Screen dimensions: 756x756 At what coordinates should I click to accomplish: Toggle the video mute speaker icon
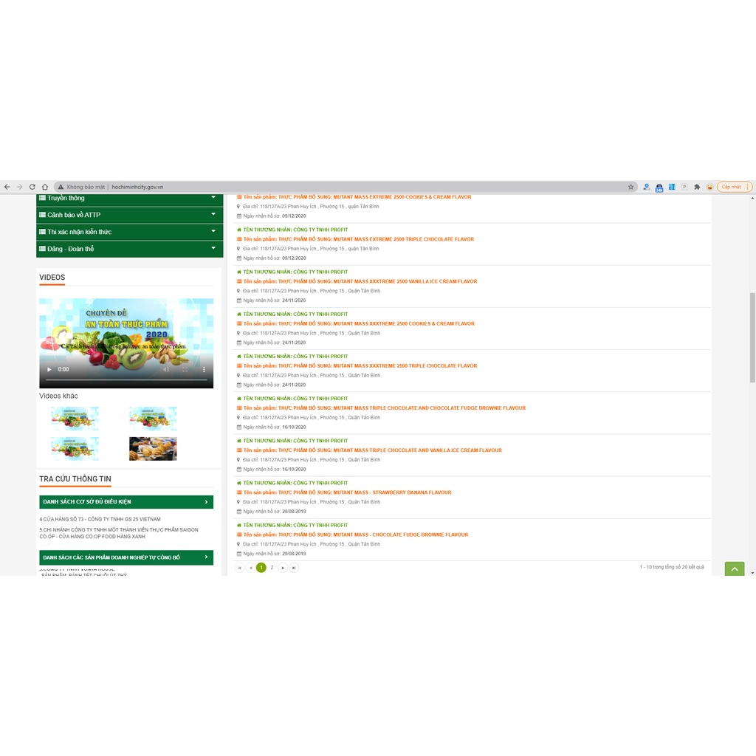tap(166, 369)
